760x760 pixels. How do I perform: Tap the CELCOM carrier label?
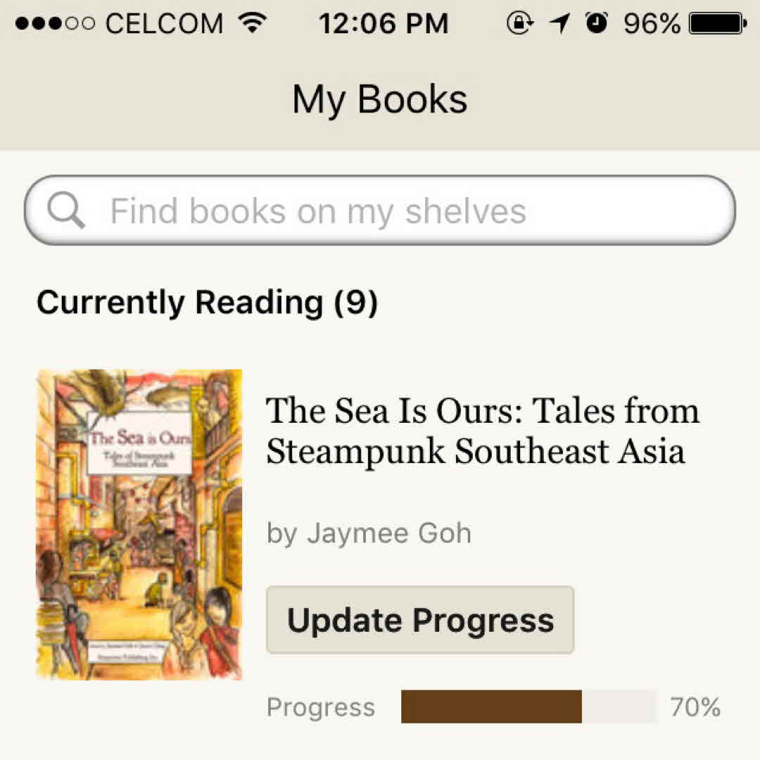point(164,24)
